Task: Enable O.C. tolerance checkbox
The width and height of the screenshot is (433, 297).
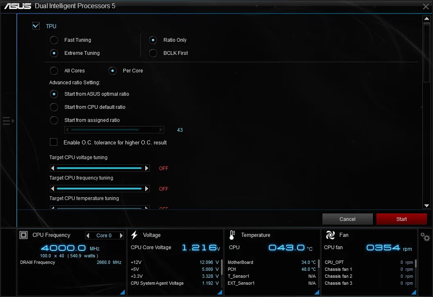Action: pos(54,142)
